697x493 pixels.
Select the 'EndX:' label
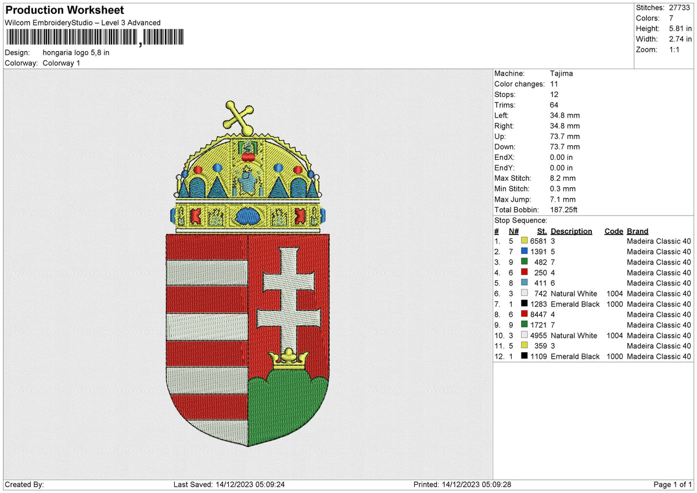pyautogui.click(x=504, y=158)
